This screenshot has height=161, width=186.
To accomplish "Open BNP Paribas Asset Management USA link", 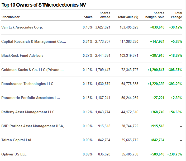I will pos(34,126).
